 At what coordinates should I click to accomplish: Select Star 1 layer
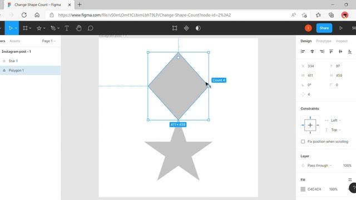(13, 61)
